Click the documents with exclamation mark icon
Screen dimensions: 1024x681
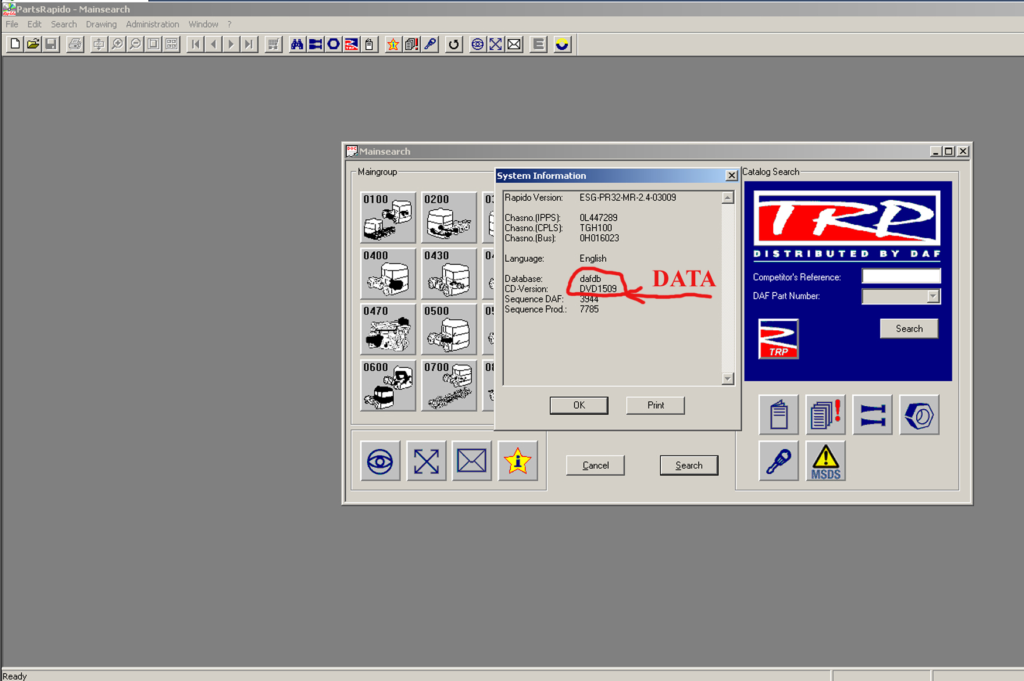coord(825,415)
